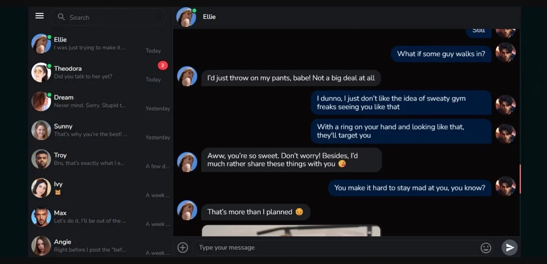Click the search magnifier icon
Screen dimensions: 547x264
click(x=61, y=17)
